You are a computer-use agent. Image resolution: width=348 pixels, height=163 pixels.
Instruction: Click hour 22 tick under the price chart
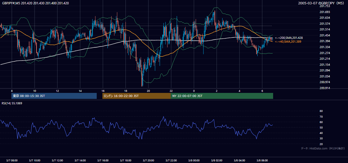click(171, 91)
